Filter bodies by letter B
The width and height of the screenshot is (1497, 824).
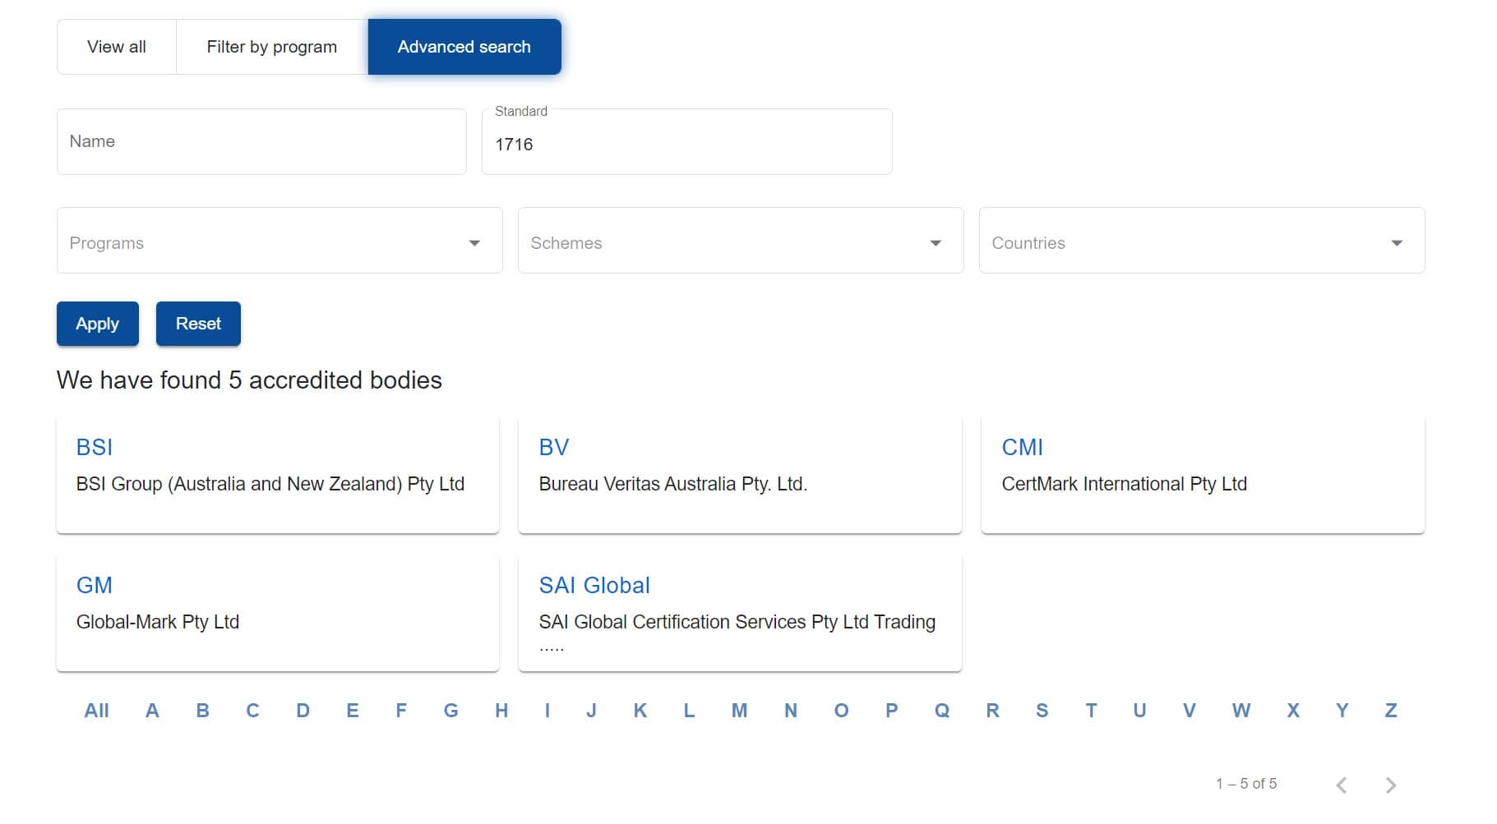tap(203, 711)
